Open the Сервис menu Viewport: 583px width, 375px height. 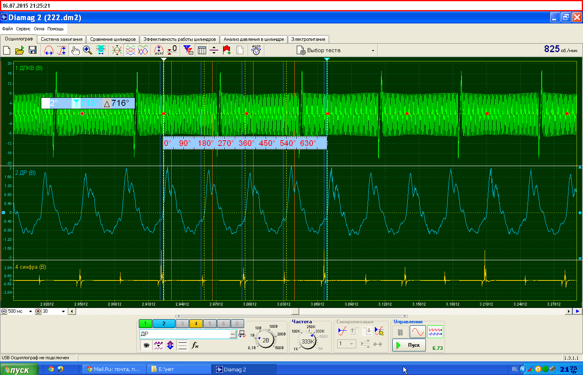pyautogui.click(x=23, y=29)
